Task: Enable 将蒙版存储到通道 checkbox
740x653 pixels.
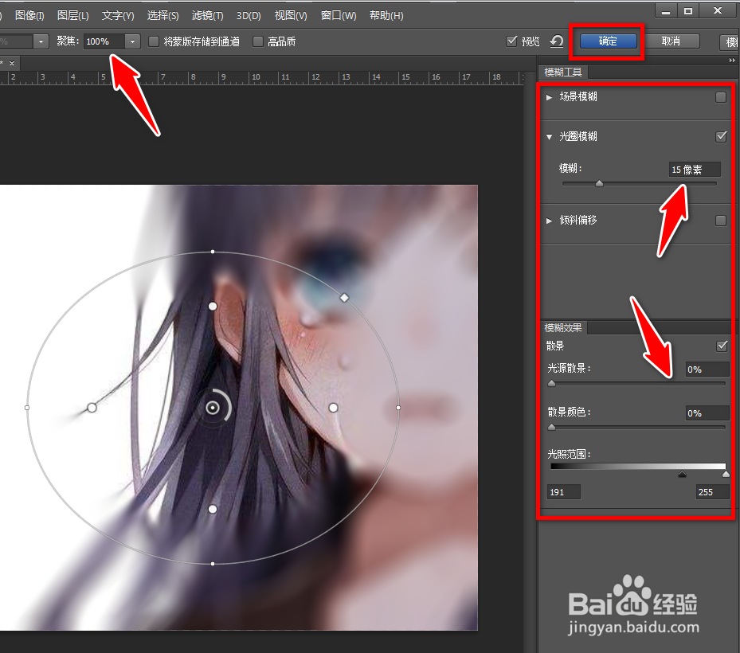Action: (x=154, y=41)
